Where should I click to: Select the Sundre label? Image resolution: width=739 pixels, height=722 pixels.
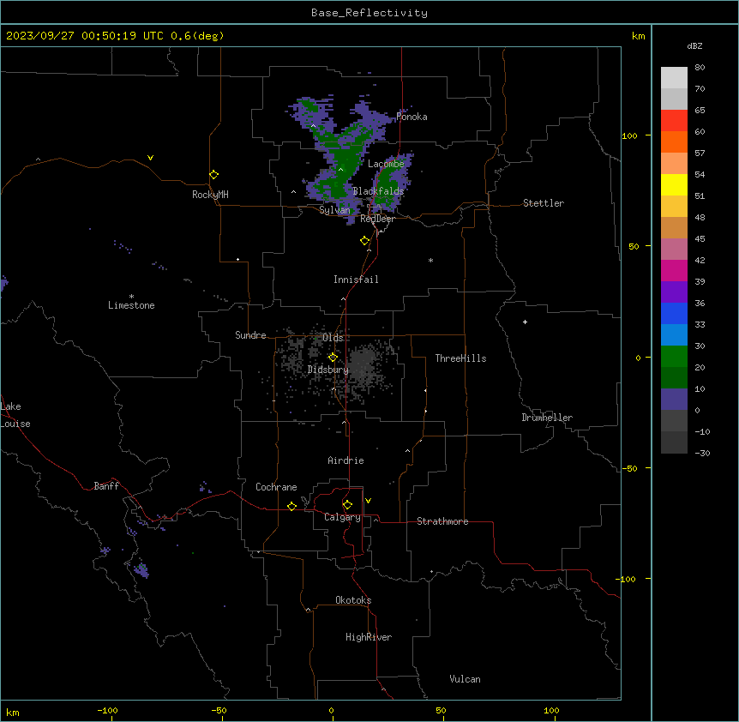click(x=250, y=335)
